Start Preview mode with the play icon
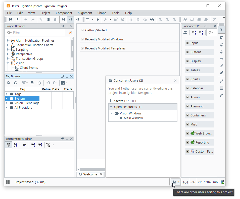This screenshot has height=199, width=240. [x=98, y=20]
